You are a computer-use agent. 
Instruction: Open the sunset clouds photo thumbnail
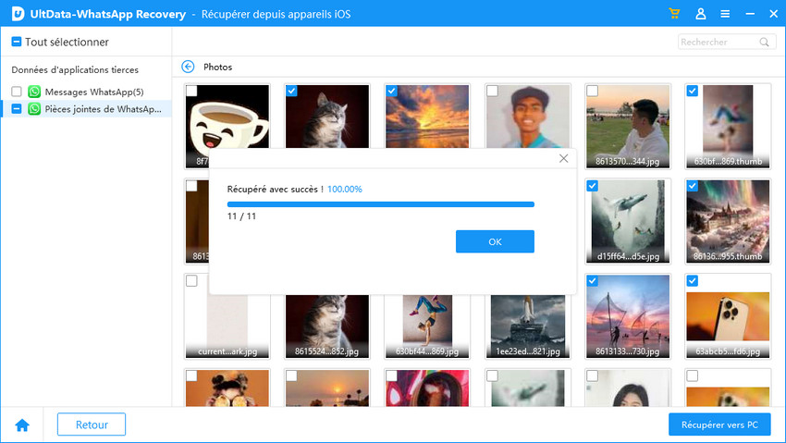coord(427,117)
